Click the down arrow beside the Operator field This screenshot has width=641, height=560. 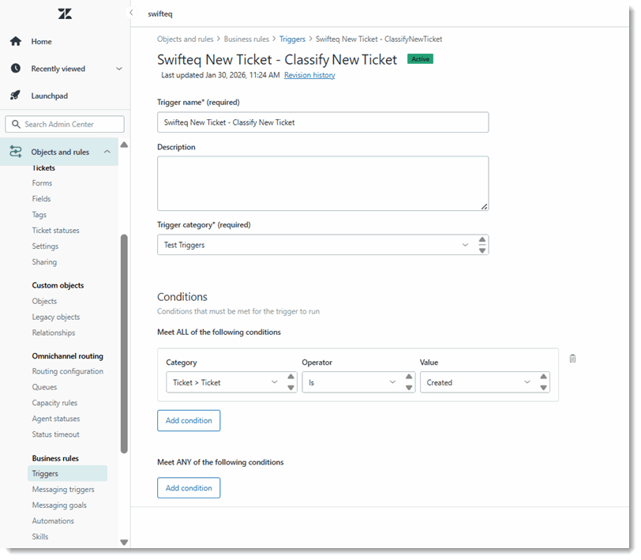point(409,388)
